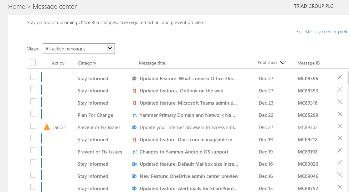Tick the select-all checkbox in the header row
Screen dimensions: 349x192
point(33,63)
